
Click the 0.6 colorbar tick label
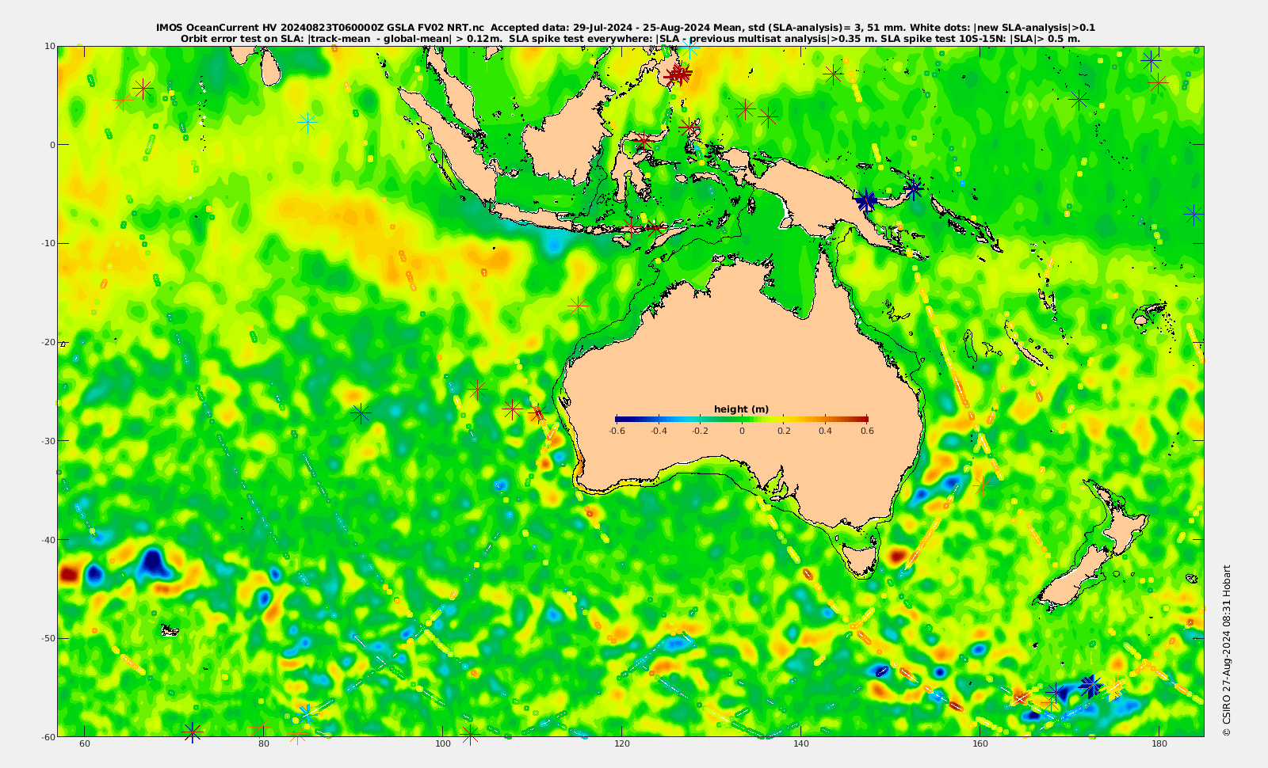point(867,432)
